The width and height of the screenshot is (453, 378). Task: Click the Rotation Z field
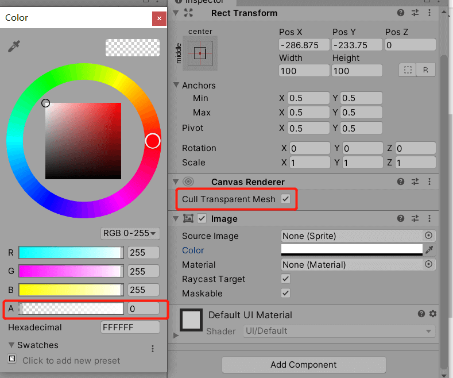click(x=416, y=148)
